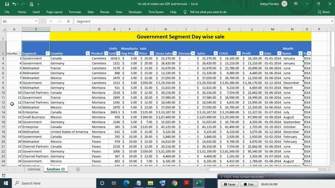
Task: Open the Review tab
Action: click(105, 12)
